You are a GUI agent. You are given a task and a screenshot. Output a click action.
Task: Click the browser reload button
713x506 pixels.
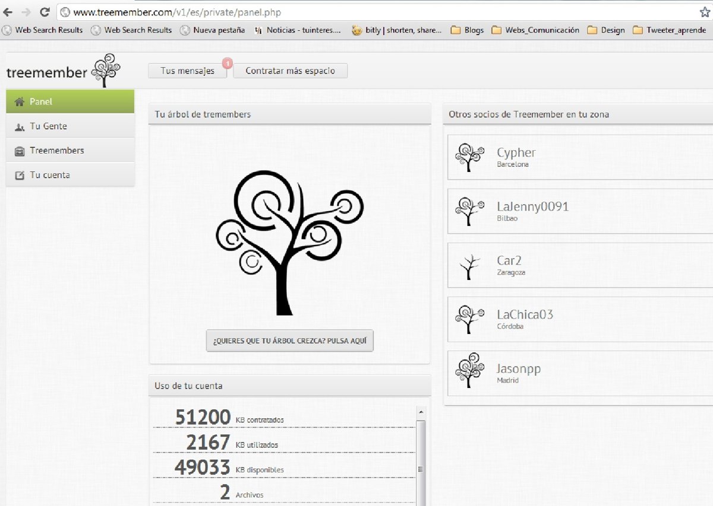click(44, 12)
